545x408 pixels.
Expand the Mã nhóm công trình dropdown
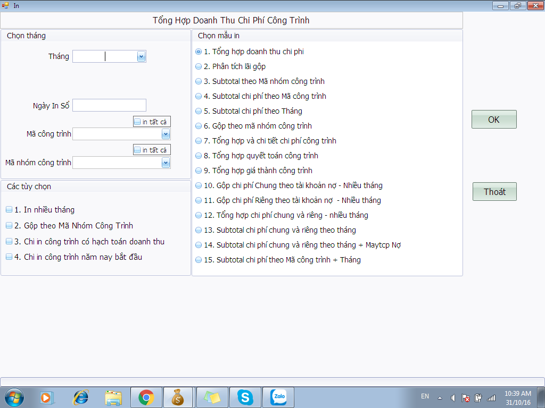pos(166,163)
